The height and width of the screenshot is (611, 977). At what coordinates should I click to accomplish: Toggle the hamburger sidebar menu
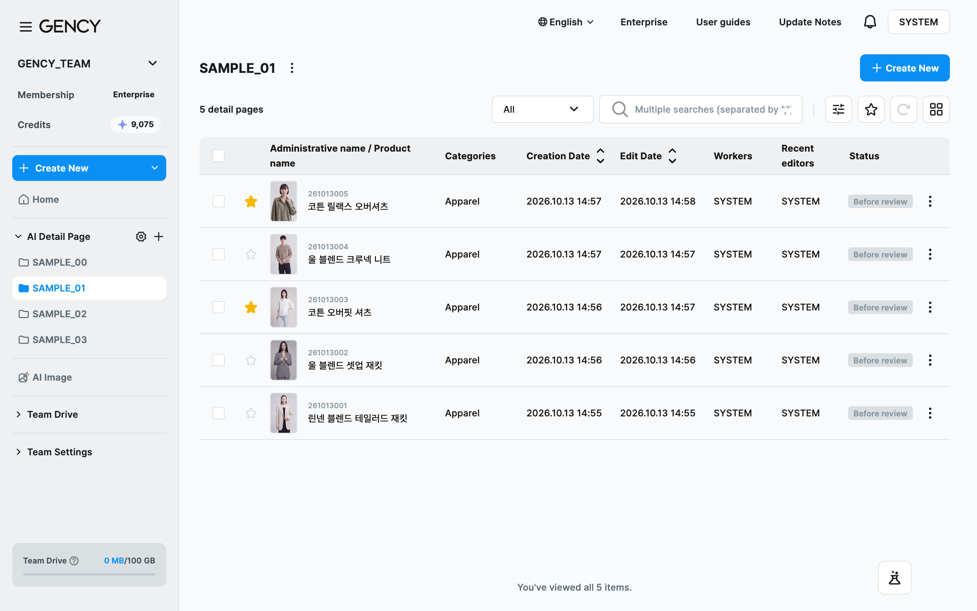click(26, 26)
